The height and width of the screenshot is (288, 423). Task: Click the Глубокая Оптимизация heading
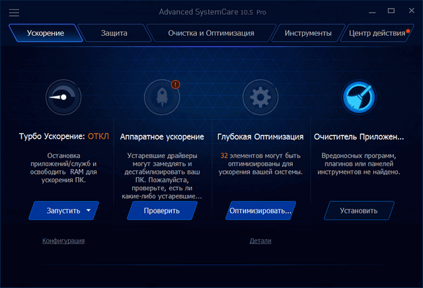coord(260,137)
